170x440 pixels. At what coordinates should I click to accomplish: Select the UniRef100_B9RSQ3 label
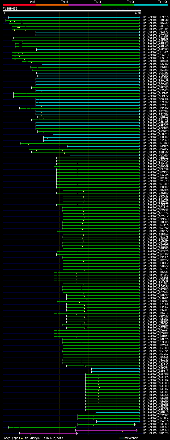pos(156,88)
